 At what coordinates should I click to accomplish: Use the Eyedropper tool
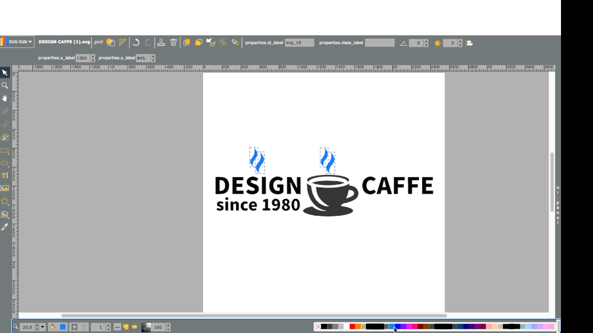tap(5, 227)
